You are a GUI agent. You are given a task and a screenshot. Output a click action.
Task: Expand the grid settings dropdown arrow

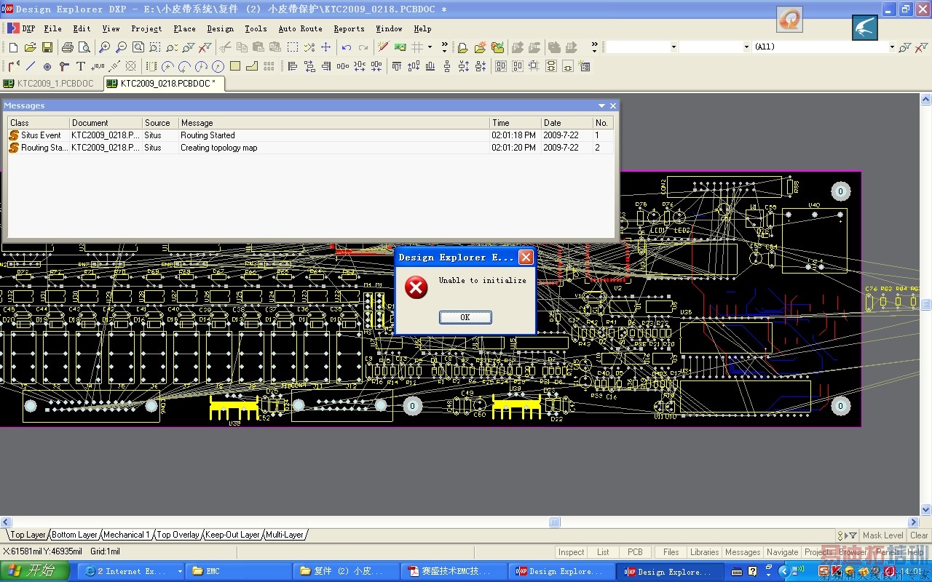pyautogui.click(x=430, y=47)
